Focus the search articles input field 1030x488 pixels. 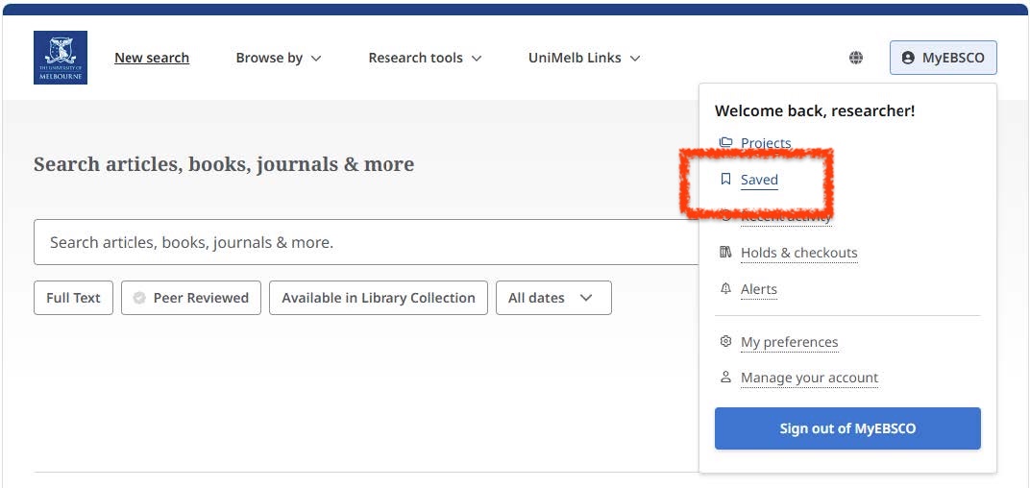click(x=366, y=242)
